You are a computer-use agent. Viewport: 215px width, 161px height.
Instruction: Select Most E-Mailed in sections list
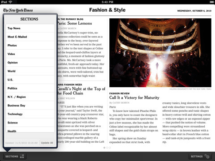point(30,37)
